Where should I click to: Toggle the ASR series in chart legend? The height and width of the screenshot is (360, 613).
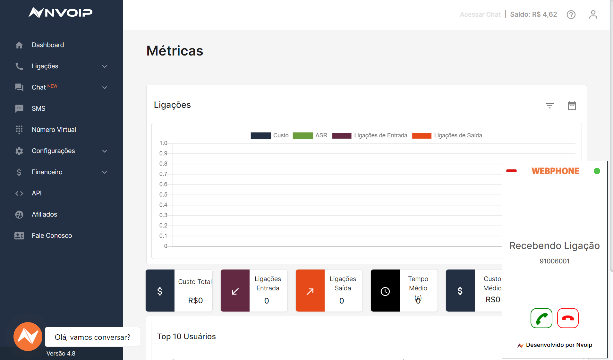click(x=310, y=135)
